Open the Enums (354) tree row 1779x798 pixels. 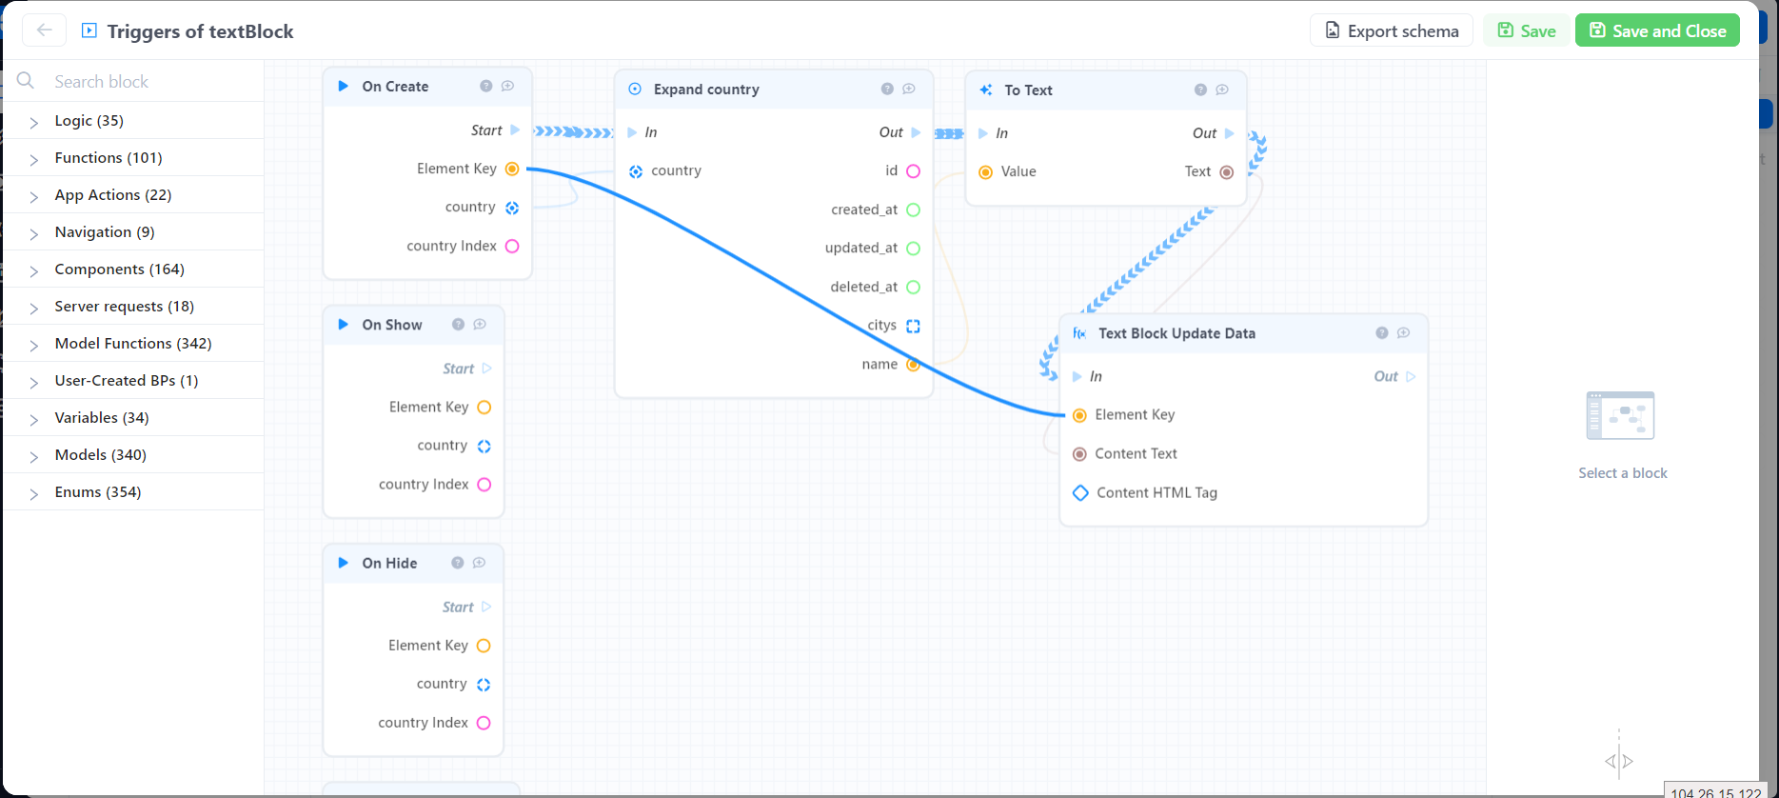[133, 492]
